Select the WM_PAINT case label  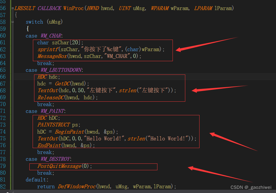pos(52,111)
